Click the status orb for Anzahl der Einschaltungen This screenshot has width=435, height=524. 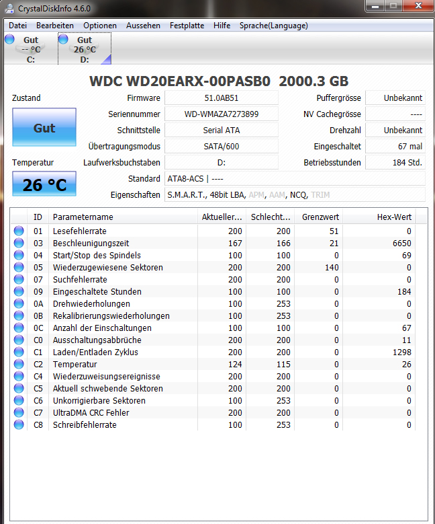point(19,328)
